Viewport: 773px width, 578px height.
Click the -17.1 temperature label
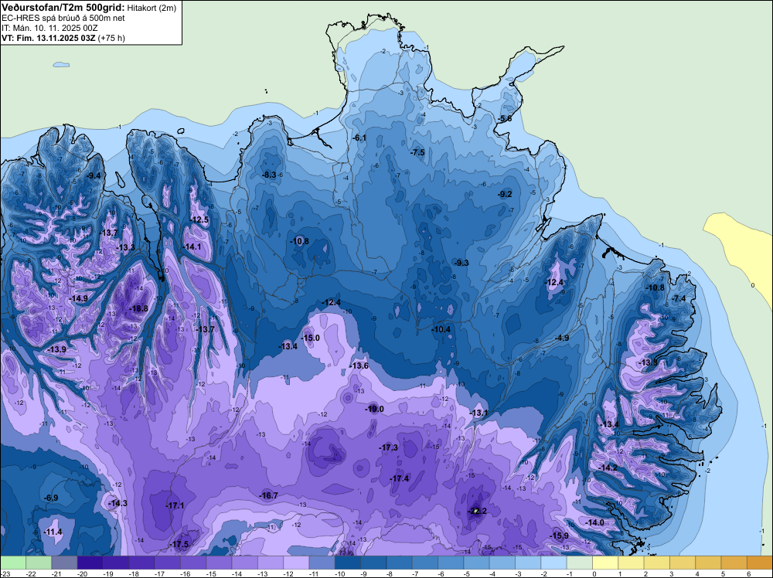(x=175, y=505)
